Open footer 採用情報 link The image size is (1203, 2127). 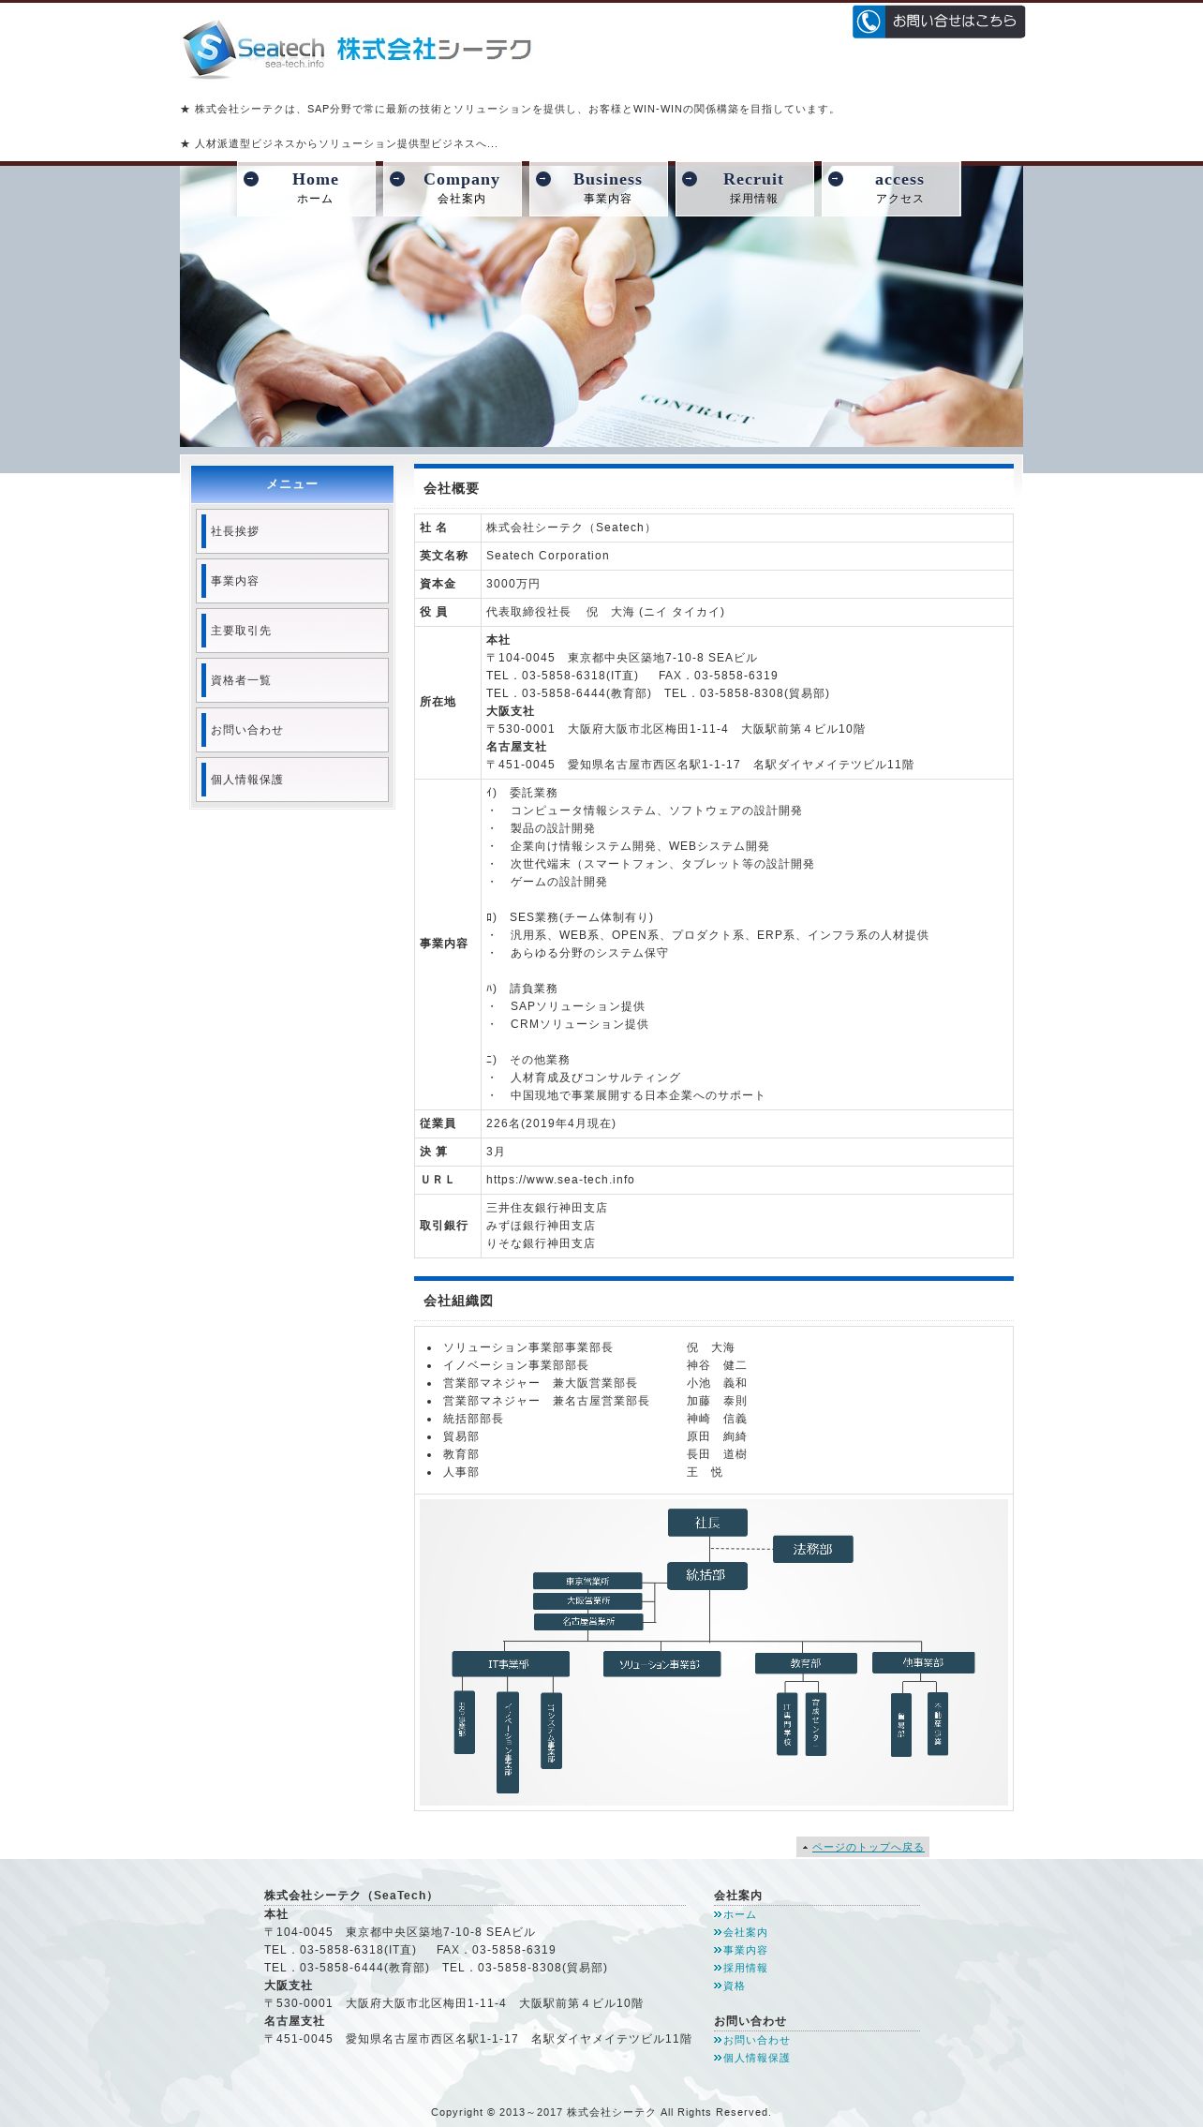tap(745, 1968)
